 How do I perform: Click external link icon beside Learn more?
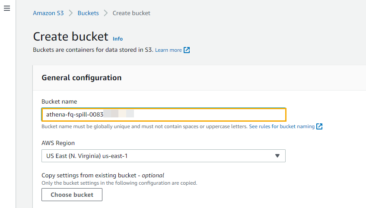point(187,50)
